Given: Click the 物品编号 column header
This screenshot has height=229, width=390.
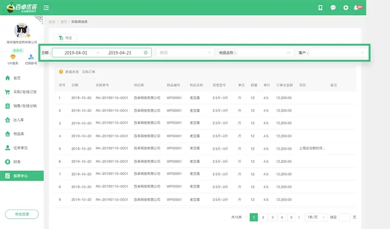Looking at the screenshot, I should coord(173,85).
